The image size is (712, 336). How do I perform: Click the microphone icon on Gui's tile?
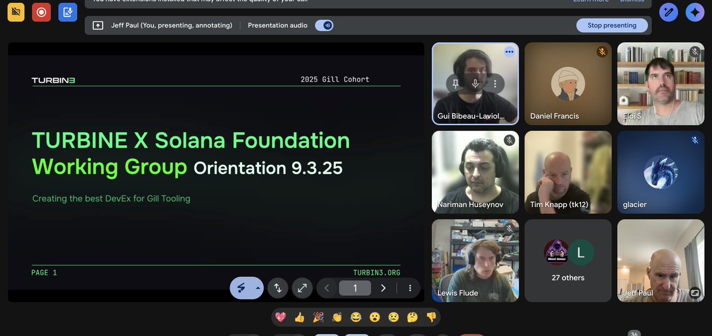point(475,84)
